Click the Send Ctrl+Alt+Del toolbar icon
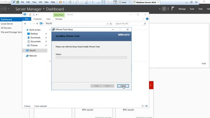 [x=70, y=2]
